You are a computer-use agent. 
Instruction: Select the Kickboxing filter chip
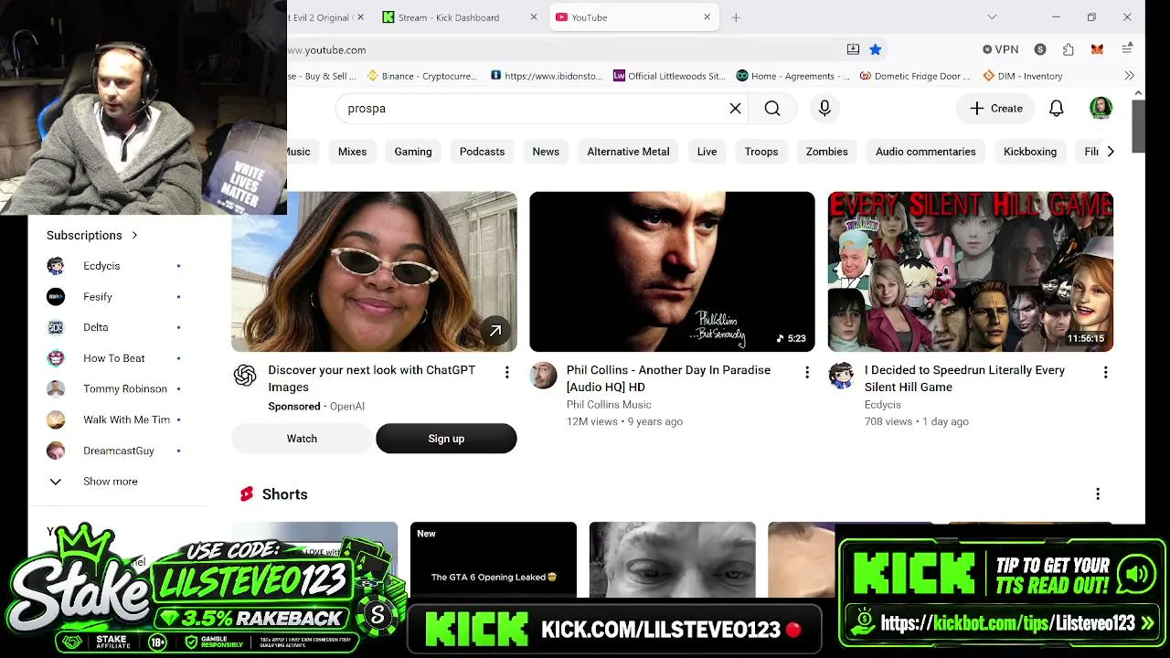click(x=1030, y=152)
